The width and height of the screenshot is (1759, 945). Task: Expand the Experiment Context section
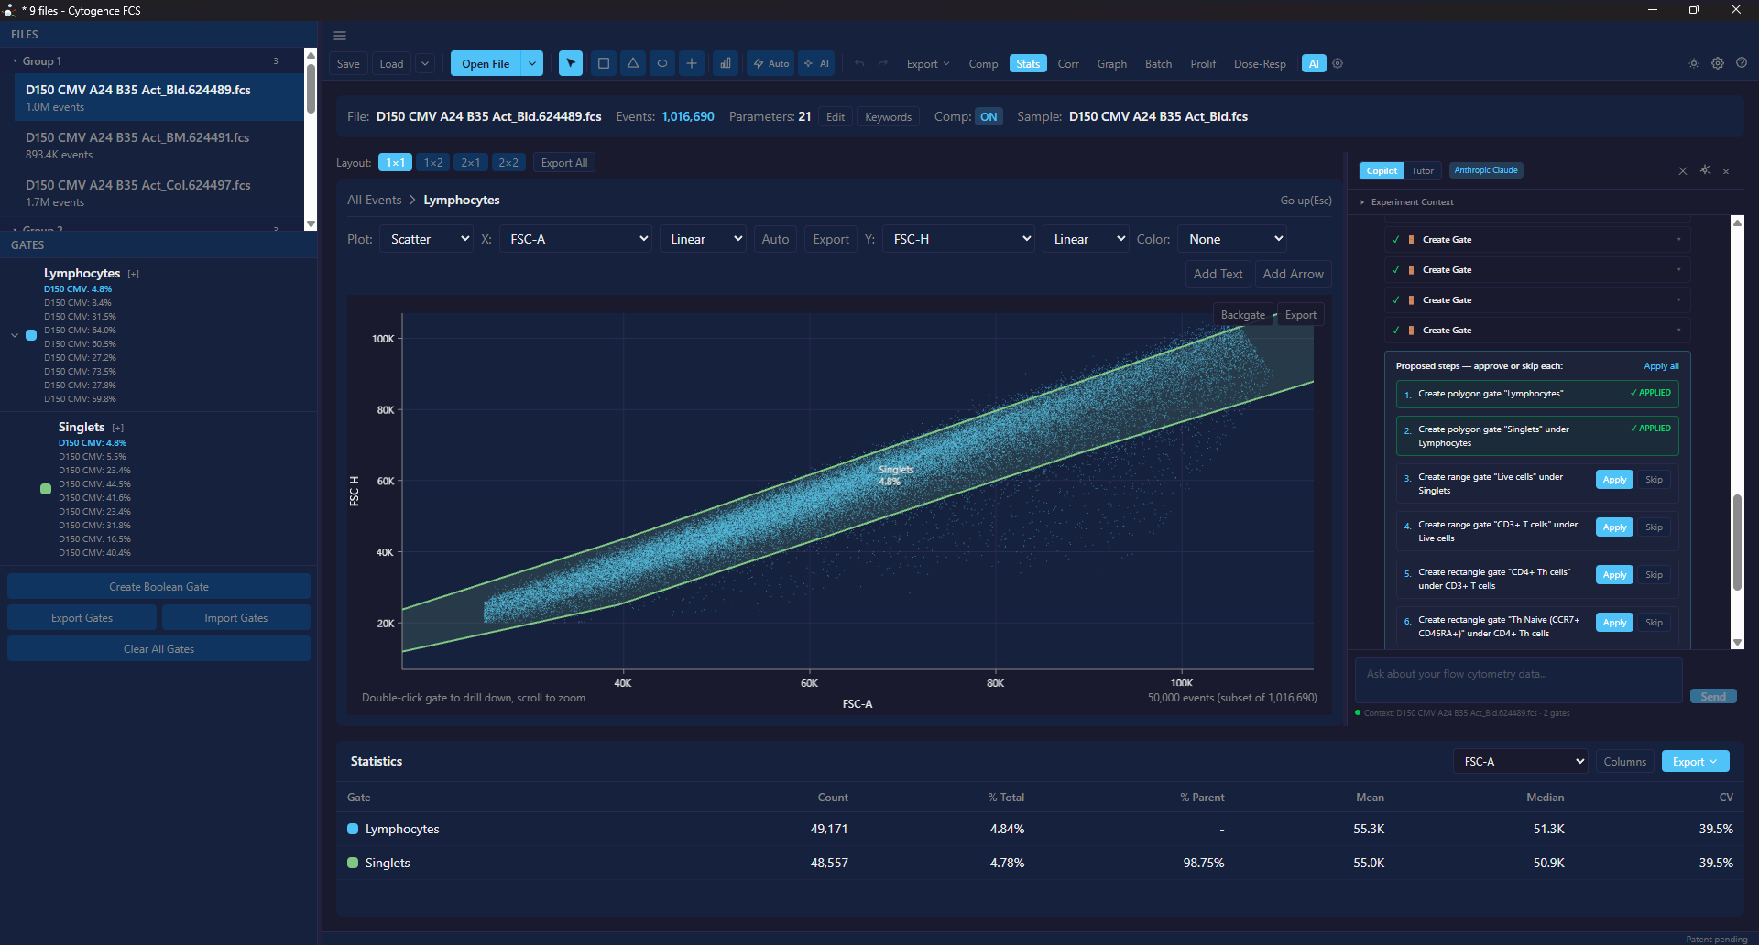click(x=1412, y=202)
